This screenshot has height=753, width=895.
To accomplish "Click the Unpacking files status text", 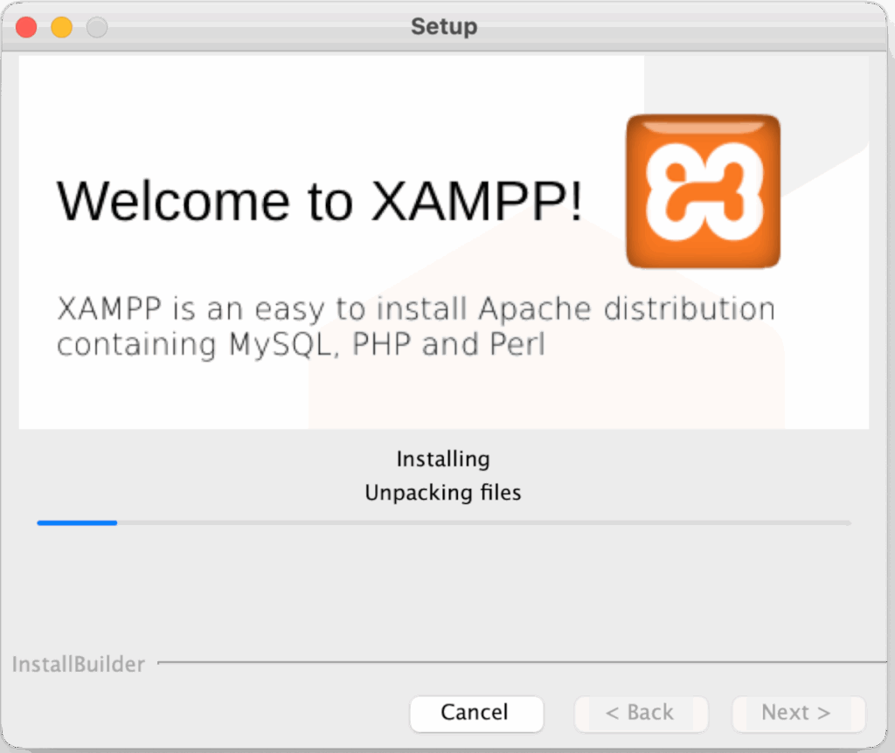I will pos(443,493).
